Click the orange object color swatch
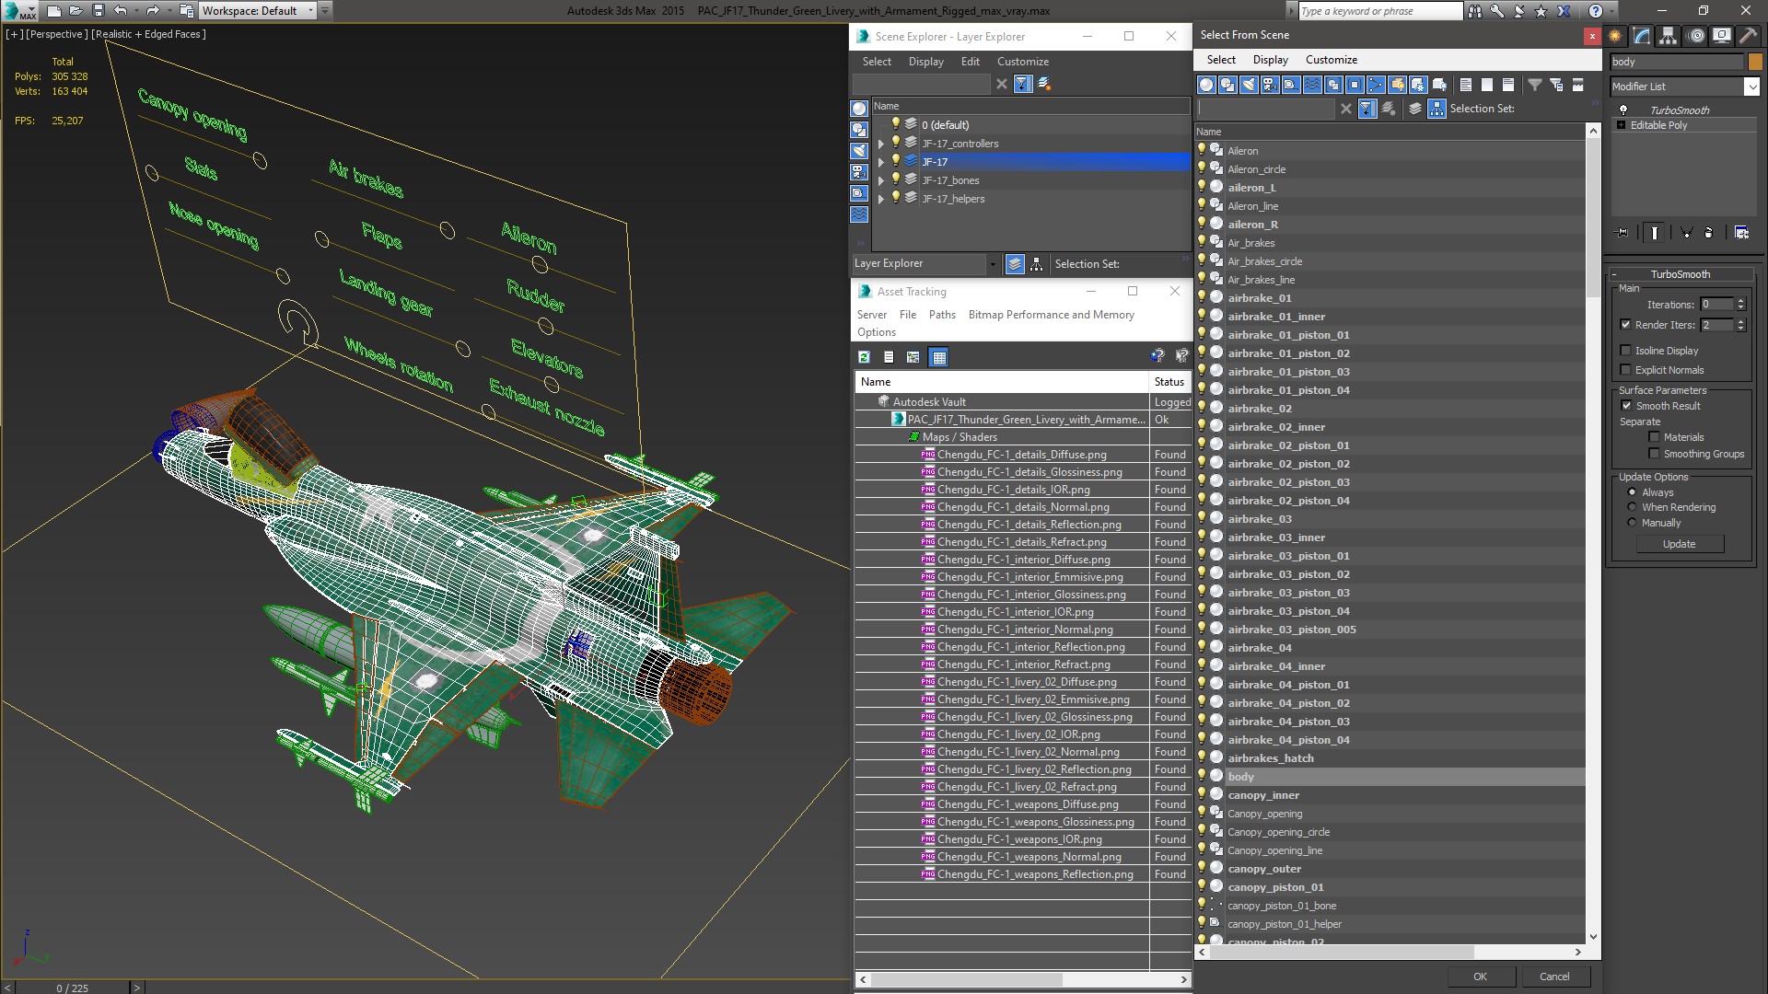The height and width of the screenshot is (994, 1768). point(1754,62)
